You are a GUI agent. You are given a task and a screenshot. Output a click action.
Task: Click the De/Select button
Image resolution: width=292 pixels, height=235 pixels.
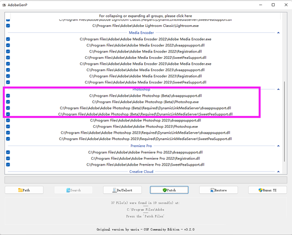tap(122, 190)
